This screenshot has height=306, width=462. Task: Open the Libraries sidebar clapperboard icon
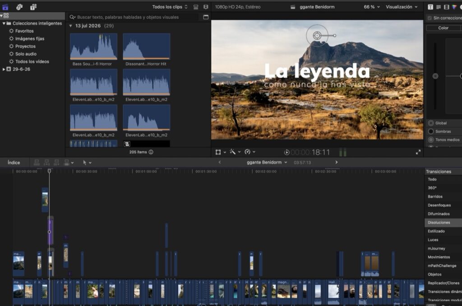coord(5,7)
